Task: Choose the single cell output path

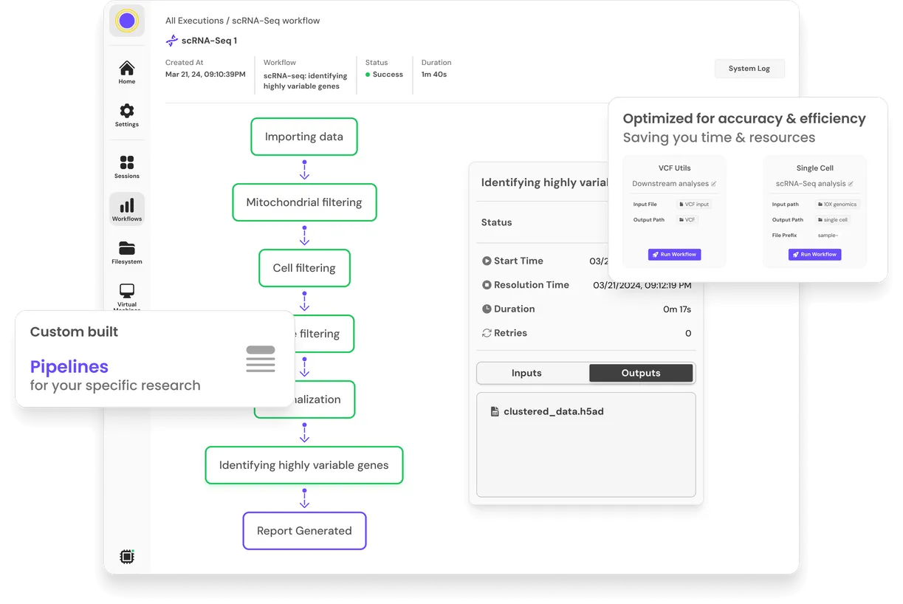Action: tap(833, 220)
